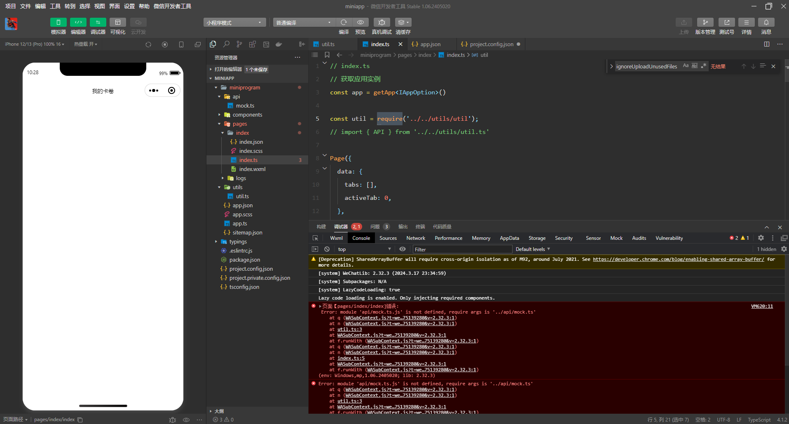
Task: Open the extensions icon in the sidebar
Action: coord(253,44)
